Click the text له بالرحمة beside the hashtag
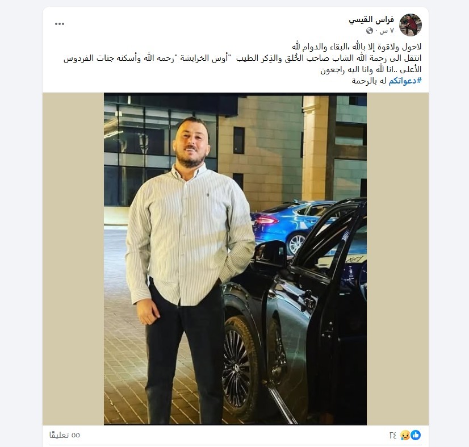The image size is (469, 447). tap(369, 81)
